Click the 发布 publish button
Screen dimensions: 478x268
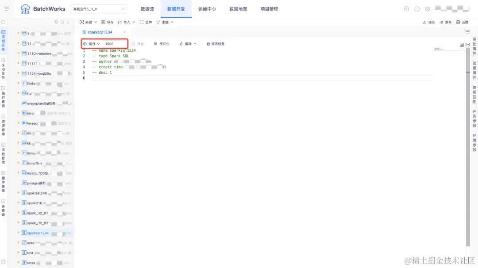point(445,22)
